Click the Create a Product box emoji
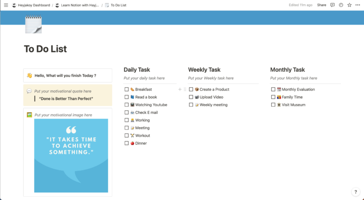This screenshot has width=364, height=200. pyautogui.click(x=197, y=89)
